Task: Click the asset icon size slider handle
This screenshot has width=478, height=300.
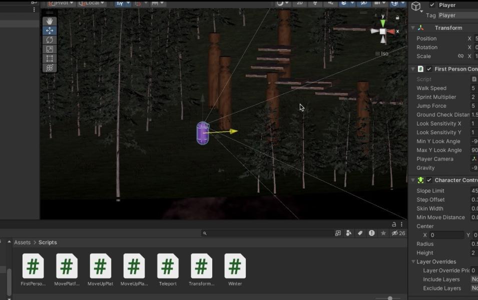Action: [390, 298]
